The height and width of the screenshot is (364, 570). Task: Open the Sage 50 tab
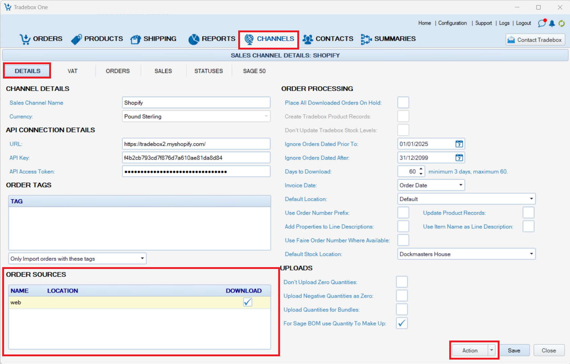[254, 71]
